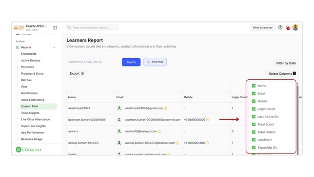The image size is (314, 177).
Task: Click the Learnyst logo at sidebar bottom
Action: (28, 150)
